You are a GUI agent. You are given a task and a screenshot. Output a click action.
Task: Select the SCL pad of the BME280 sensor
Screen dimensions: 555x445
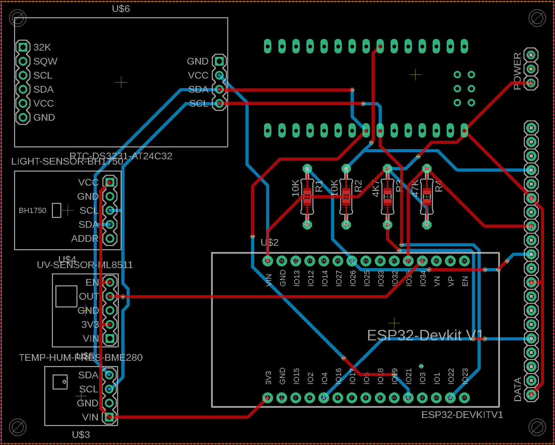tap(109, 389)
